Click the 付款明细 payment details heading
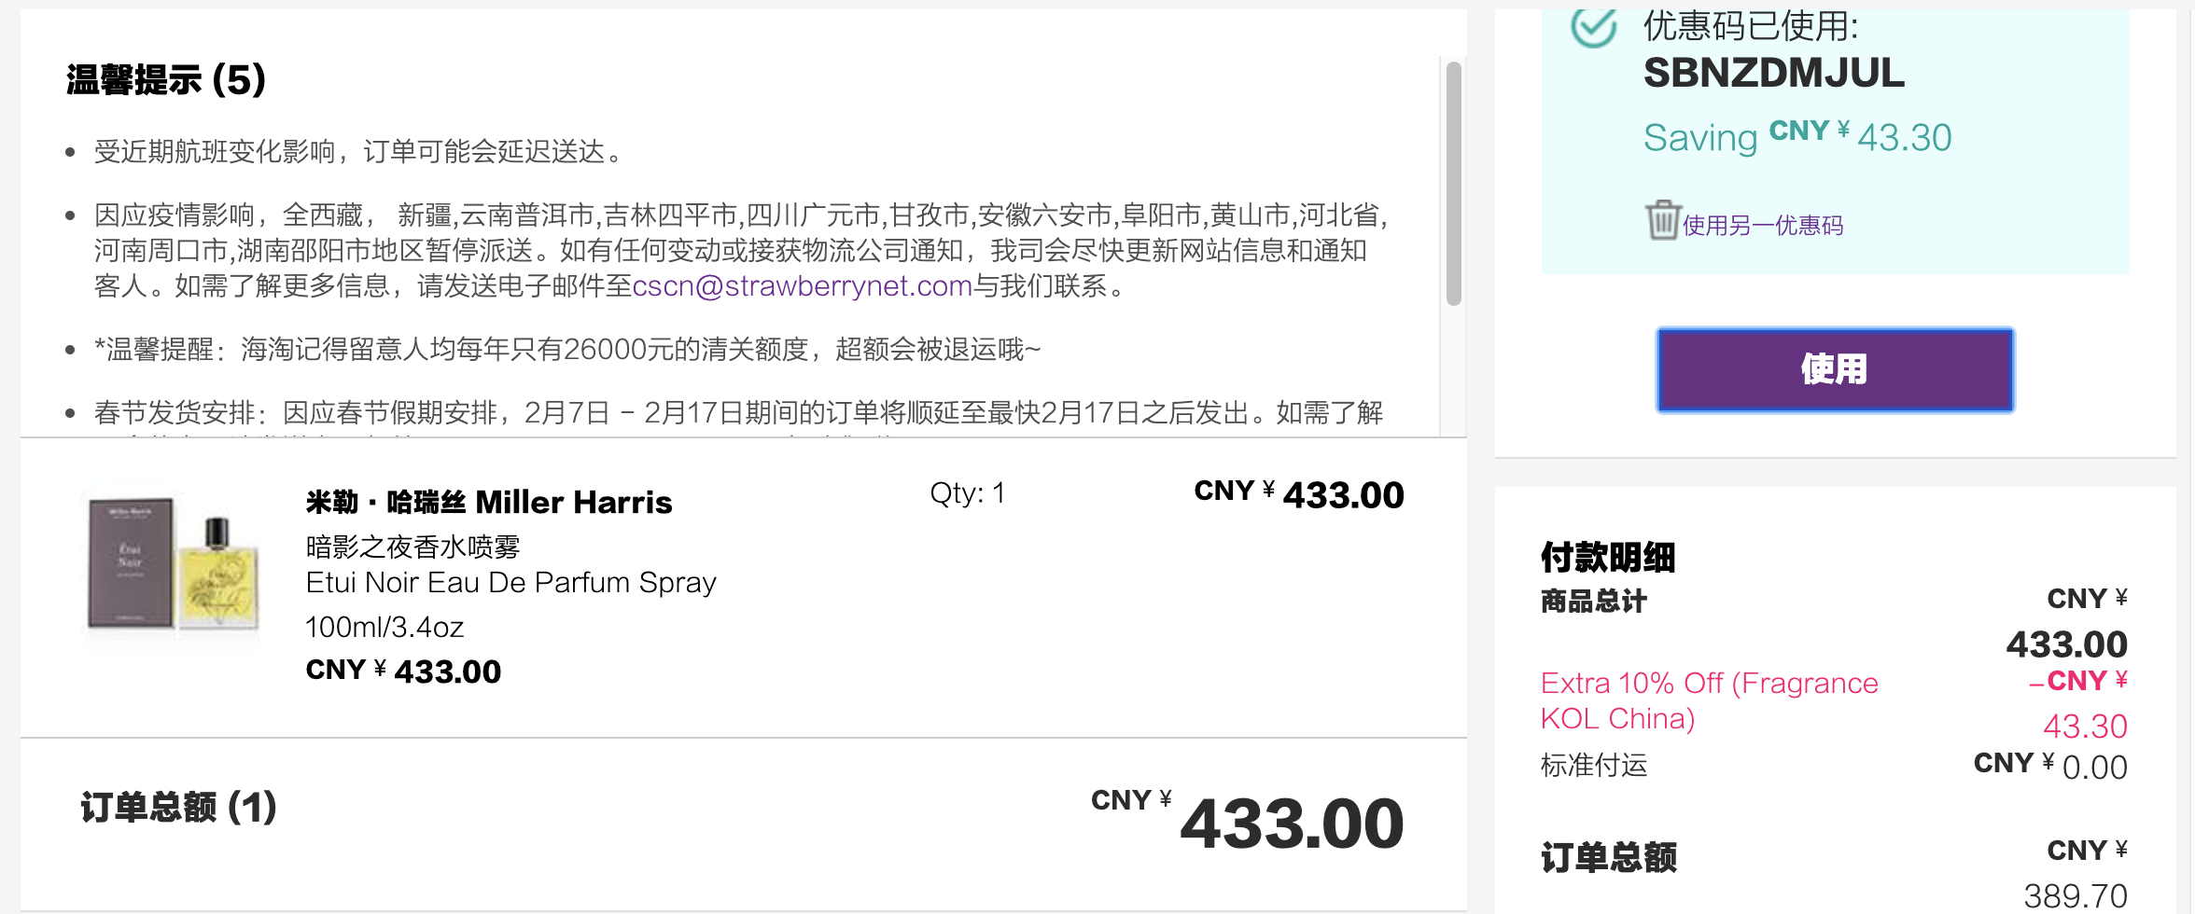 [1608, 558]
